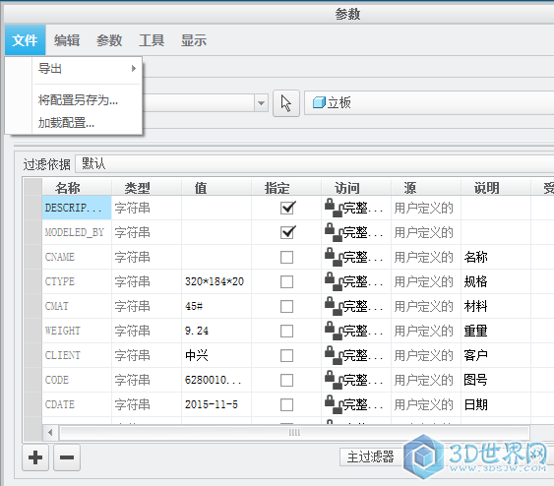This screenshot has height=486, width=554.
Task: Click lock icon in CNAME row
Action: 334,257
